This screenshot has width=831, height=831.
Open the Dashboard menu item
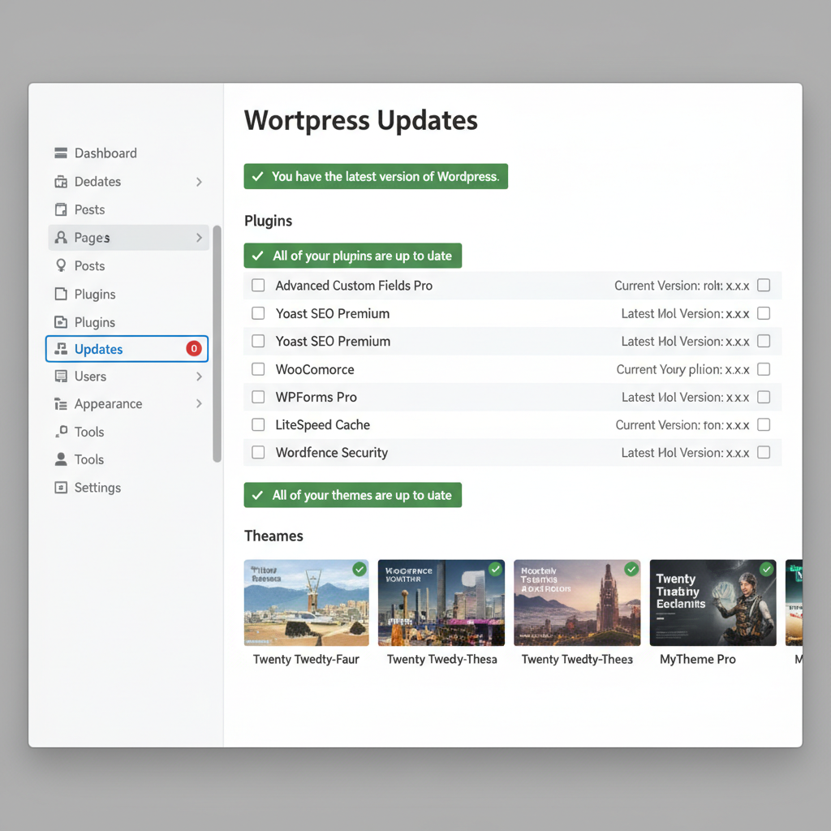pos(105,153)
